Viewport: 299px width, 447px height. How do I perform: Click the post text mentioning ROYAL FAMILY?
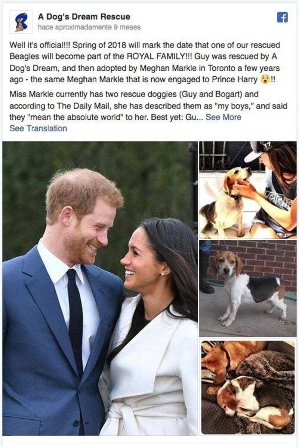pyautogui.click(x=145, y=62)
